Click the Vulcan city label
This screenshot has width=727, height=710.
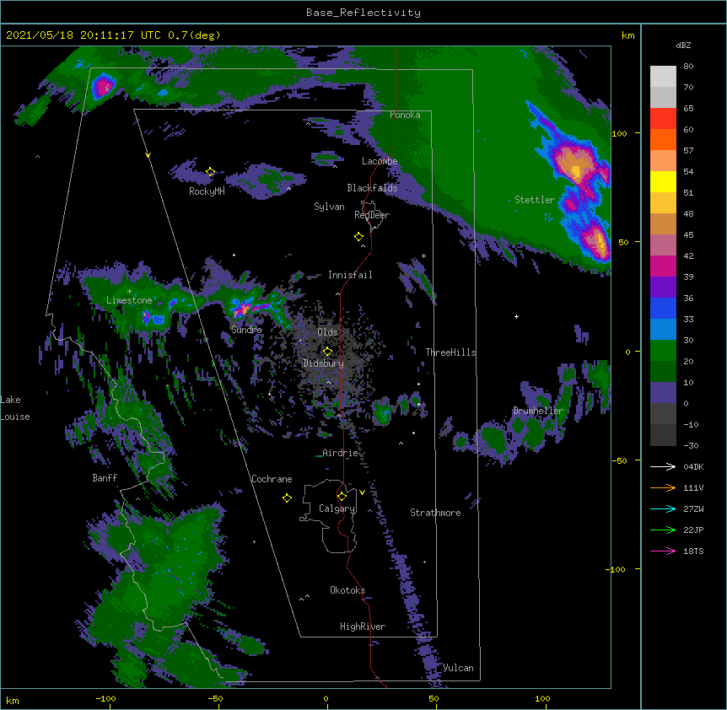[458, 668]
